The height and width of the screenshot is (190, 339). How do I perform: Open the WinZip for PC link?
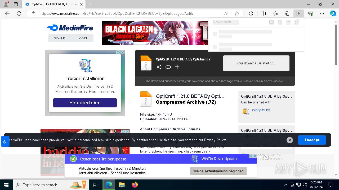point(261,110)
